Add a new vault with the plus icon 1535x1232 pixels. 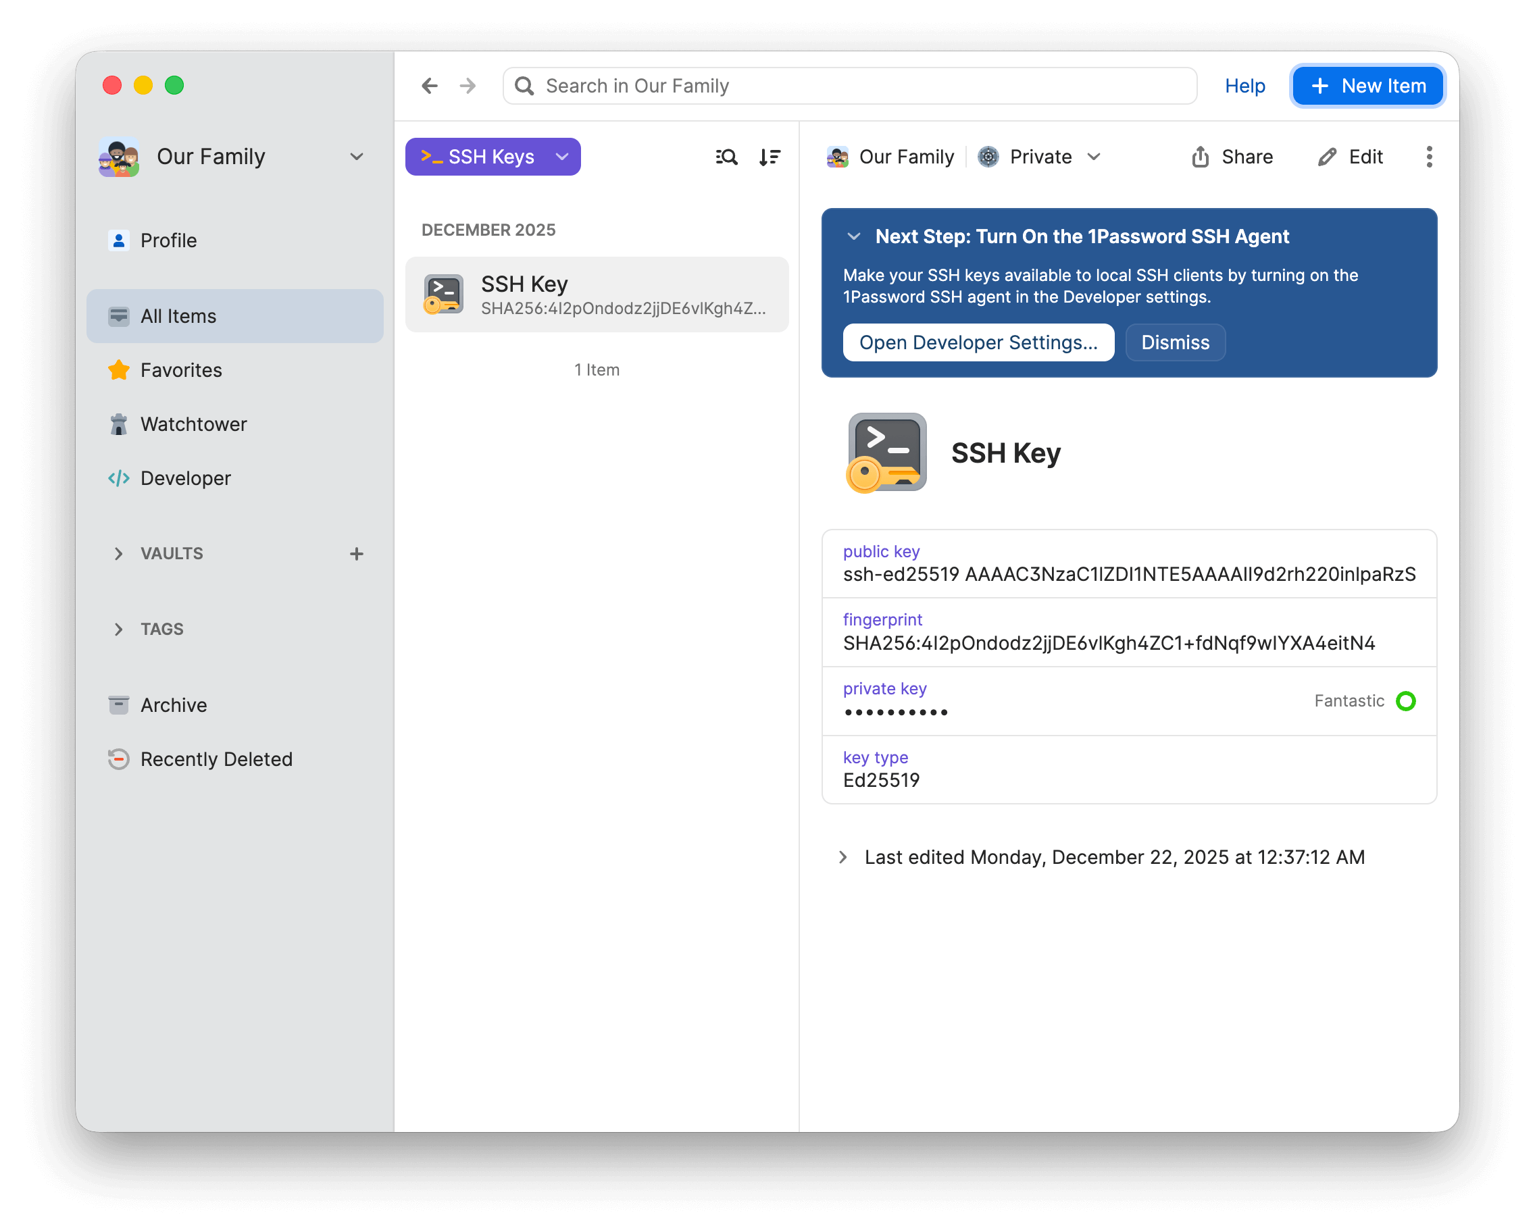[357, 554]
